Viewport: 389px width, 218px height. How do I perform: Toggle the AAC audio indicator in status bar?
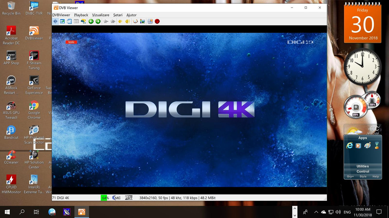[116, 198]
